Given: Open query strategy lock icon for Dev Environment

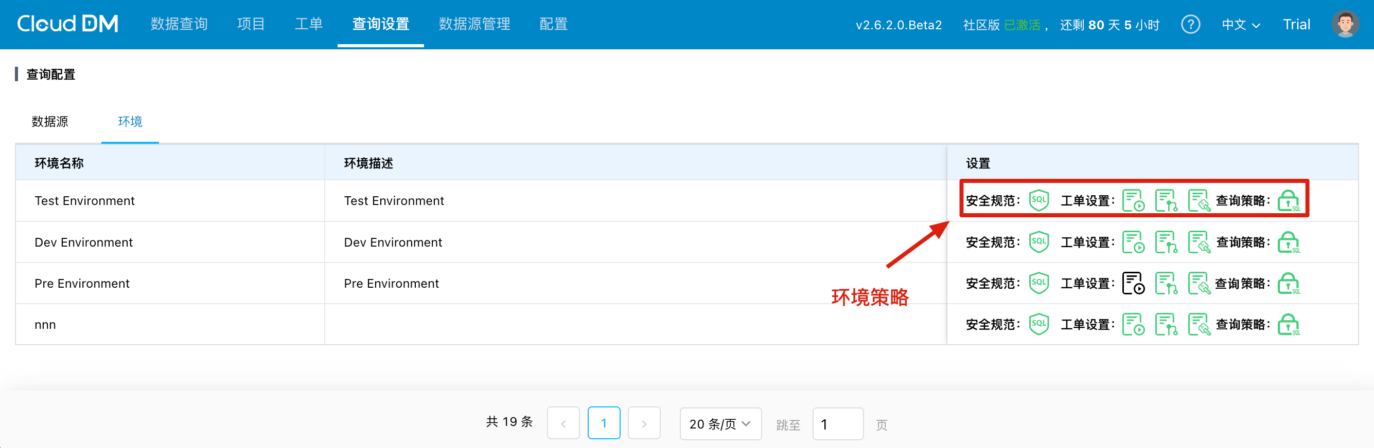Looking at the screenshot, I should pyautogui.click(x=1288, y=242).
